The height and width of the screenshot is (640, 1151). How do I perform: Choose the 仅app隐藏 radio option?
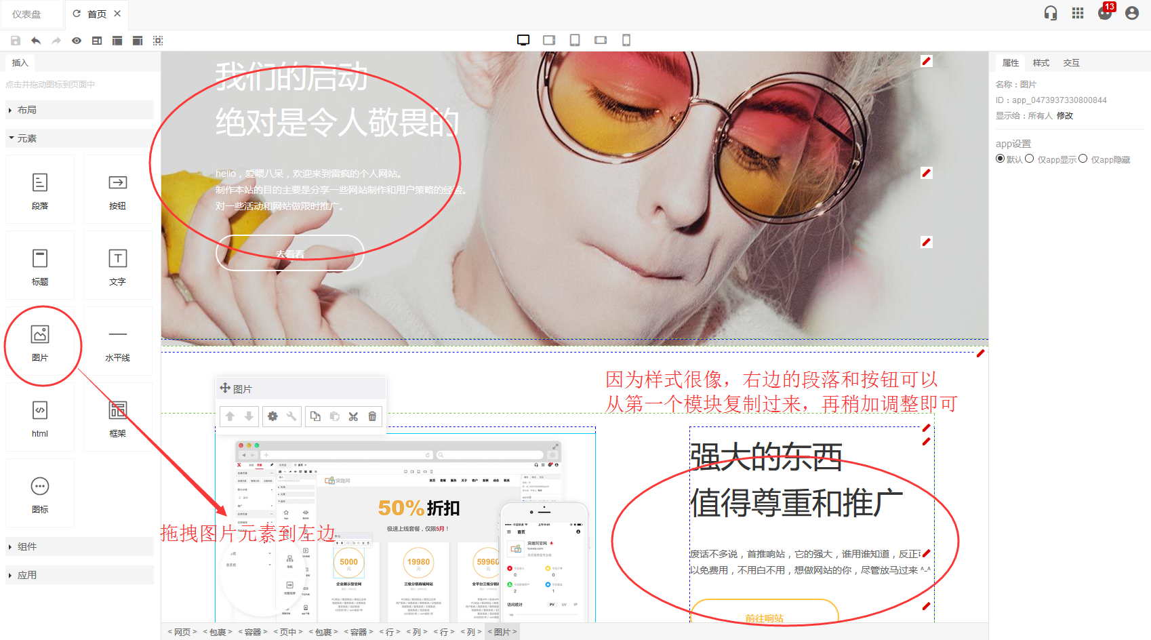[1083, 159]
